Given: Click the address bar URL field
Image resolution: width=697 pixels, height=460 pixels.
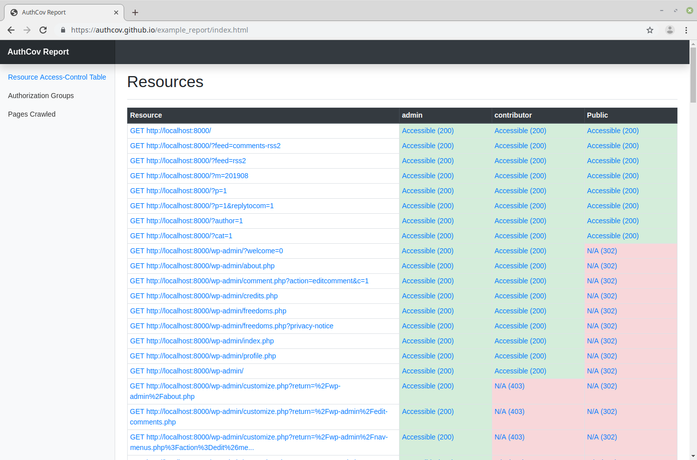Looking at the screenshot, I should pyautogui.click(x=351, y=30).
